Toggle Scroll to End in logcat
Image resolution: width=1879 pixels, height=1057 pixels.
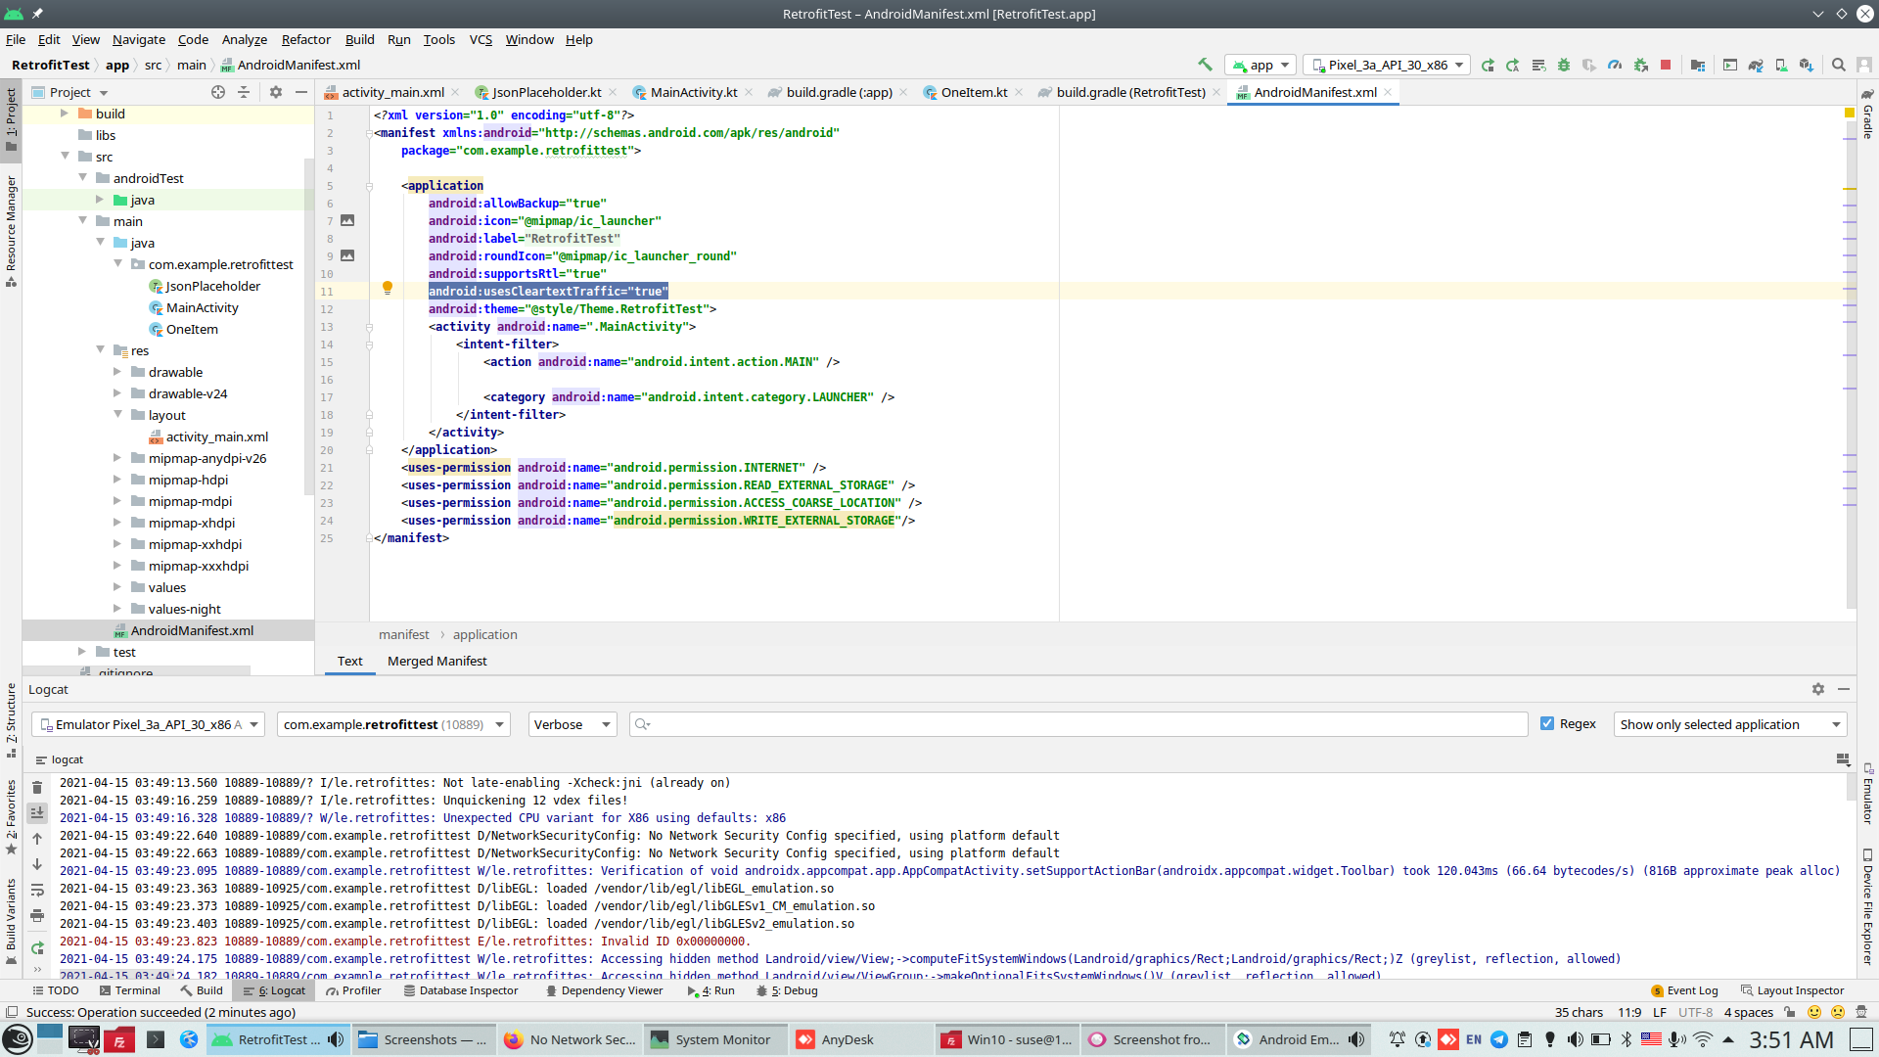pos(37,812)
